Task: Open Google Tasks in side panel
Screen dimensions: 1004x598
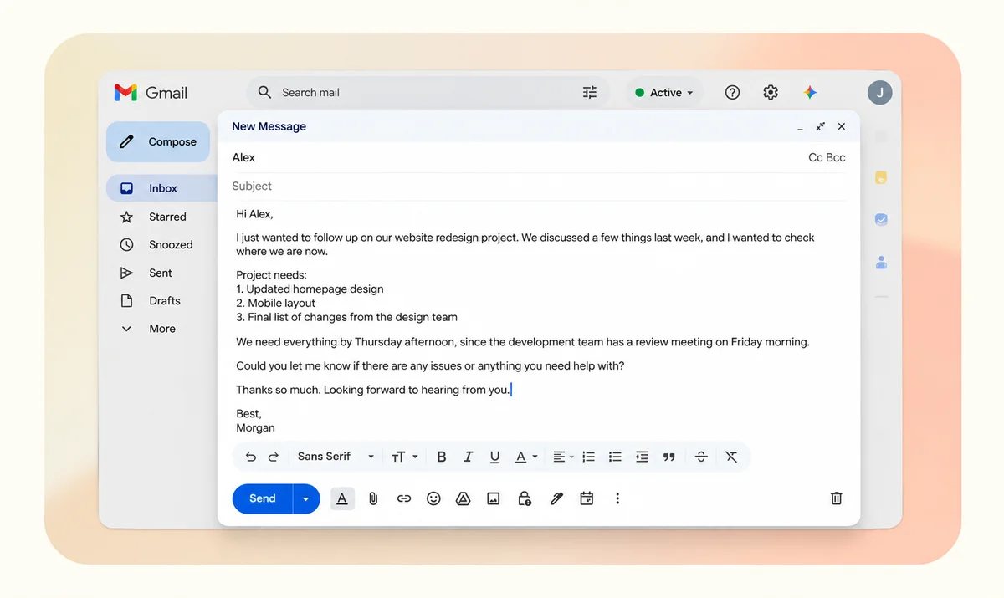Action: coord(881,220)
